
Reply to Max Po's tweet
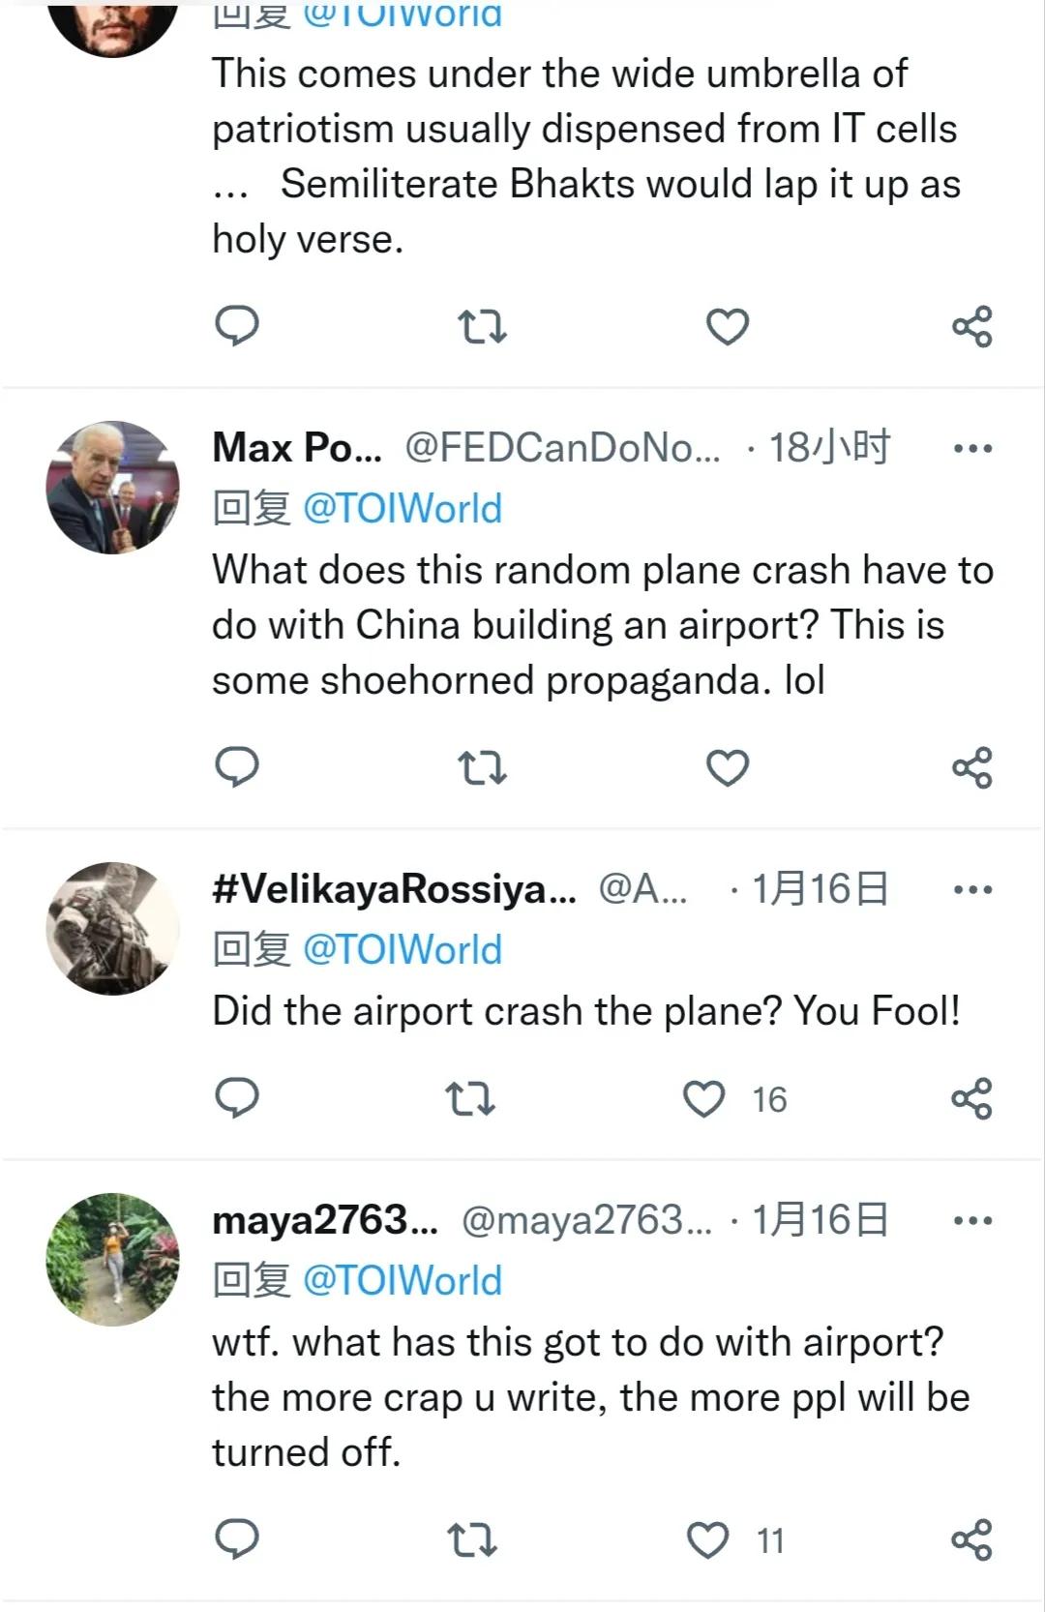click(x=236, y=767)
